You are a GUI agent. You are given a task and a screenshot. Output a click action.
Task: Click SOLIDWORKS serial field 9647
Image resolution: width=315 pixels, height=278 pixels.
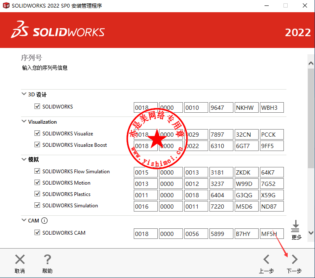pyautogui.click(x=221, y=108)
